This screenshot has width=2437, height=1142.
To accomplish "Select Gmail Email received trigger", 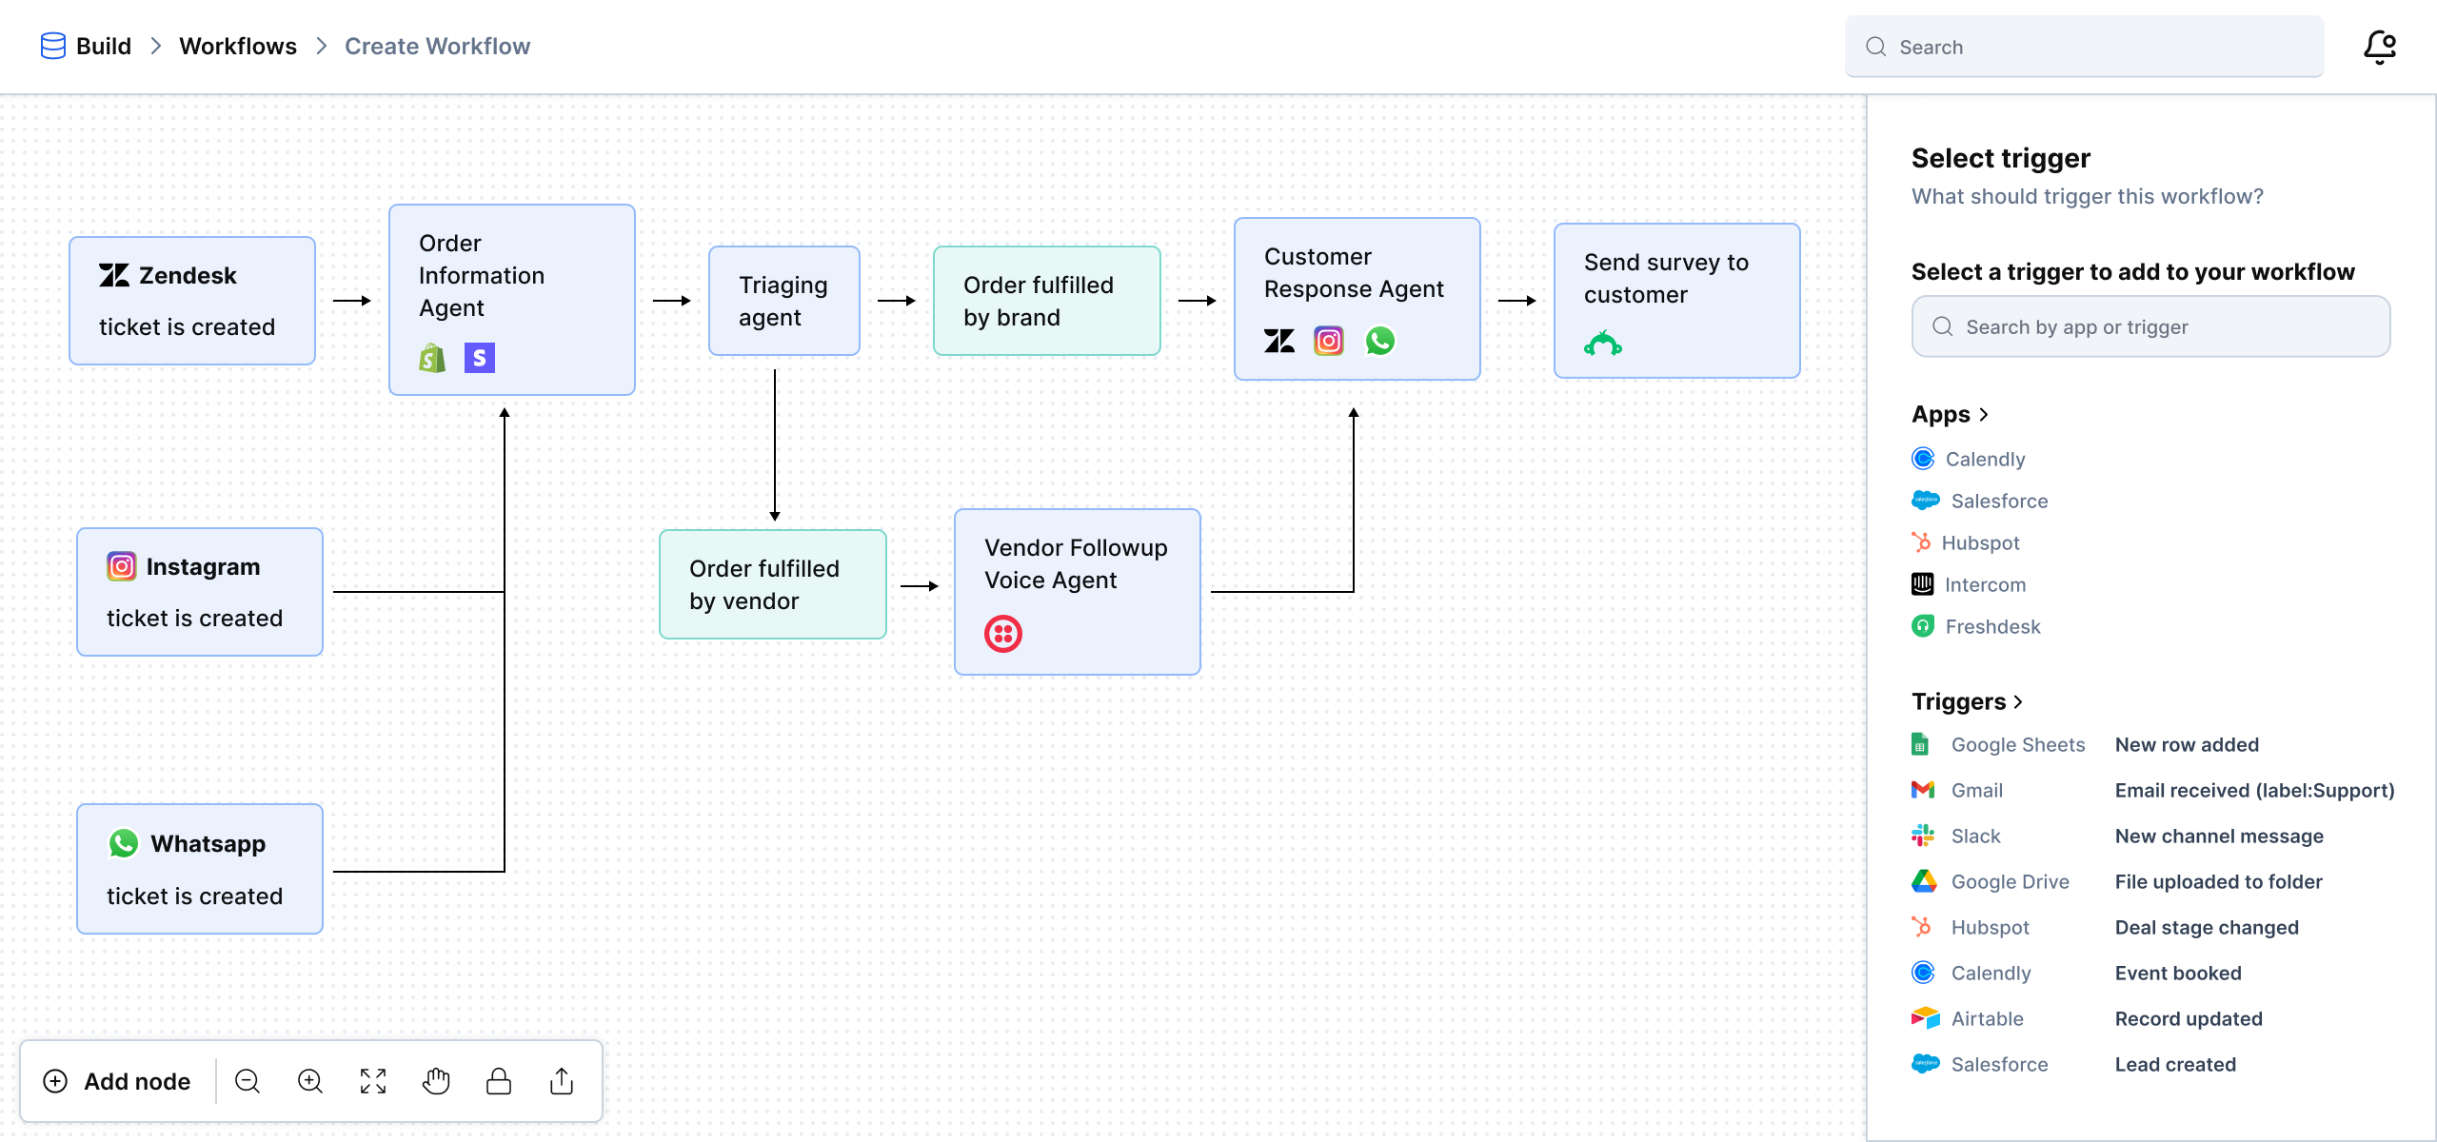I will click(x=2254, y=790).
